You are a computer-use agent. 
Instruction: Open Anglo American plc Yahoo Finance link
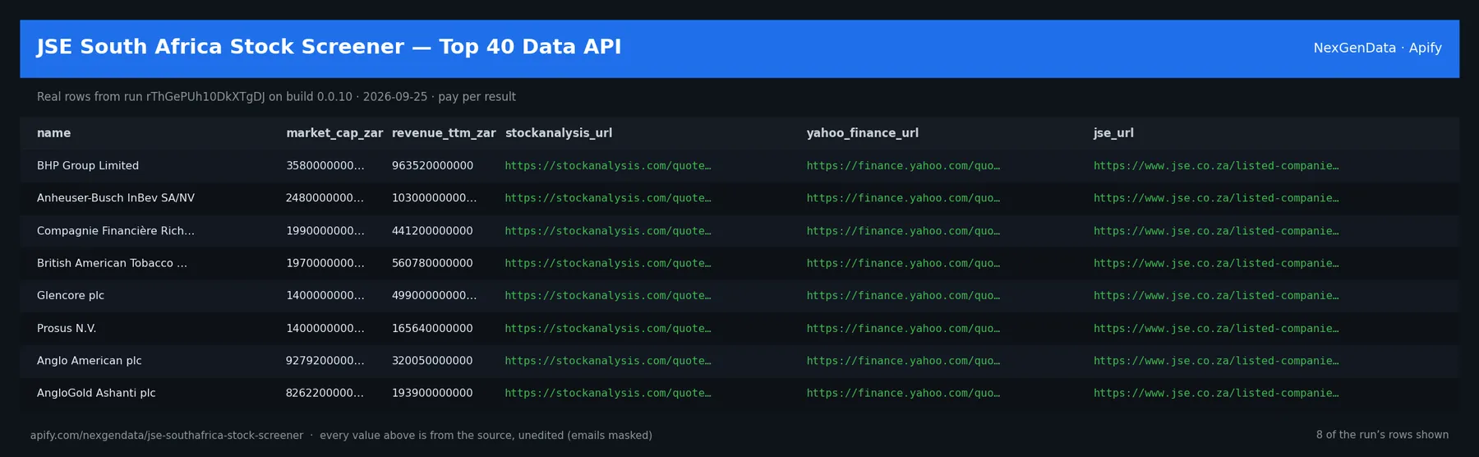(903, 361)
